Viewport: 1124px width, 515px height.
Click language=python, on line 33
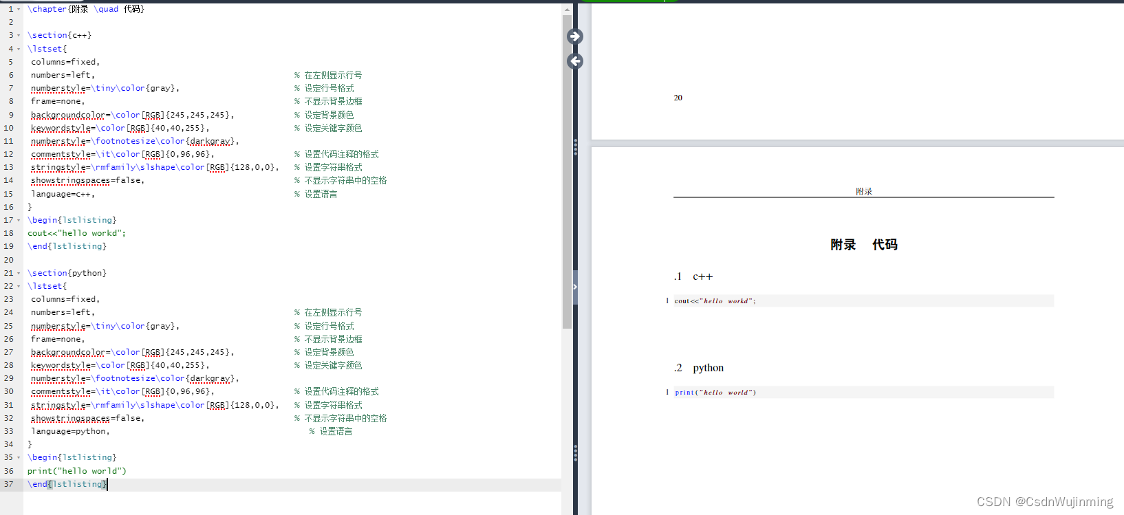70,431
